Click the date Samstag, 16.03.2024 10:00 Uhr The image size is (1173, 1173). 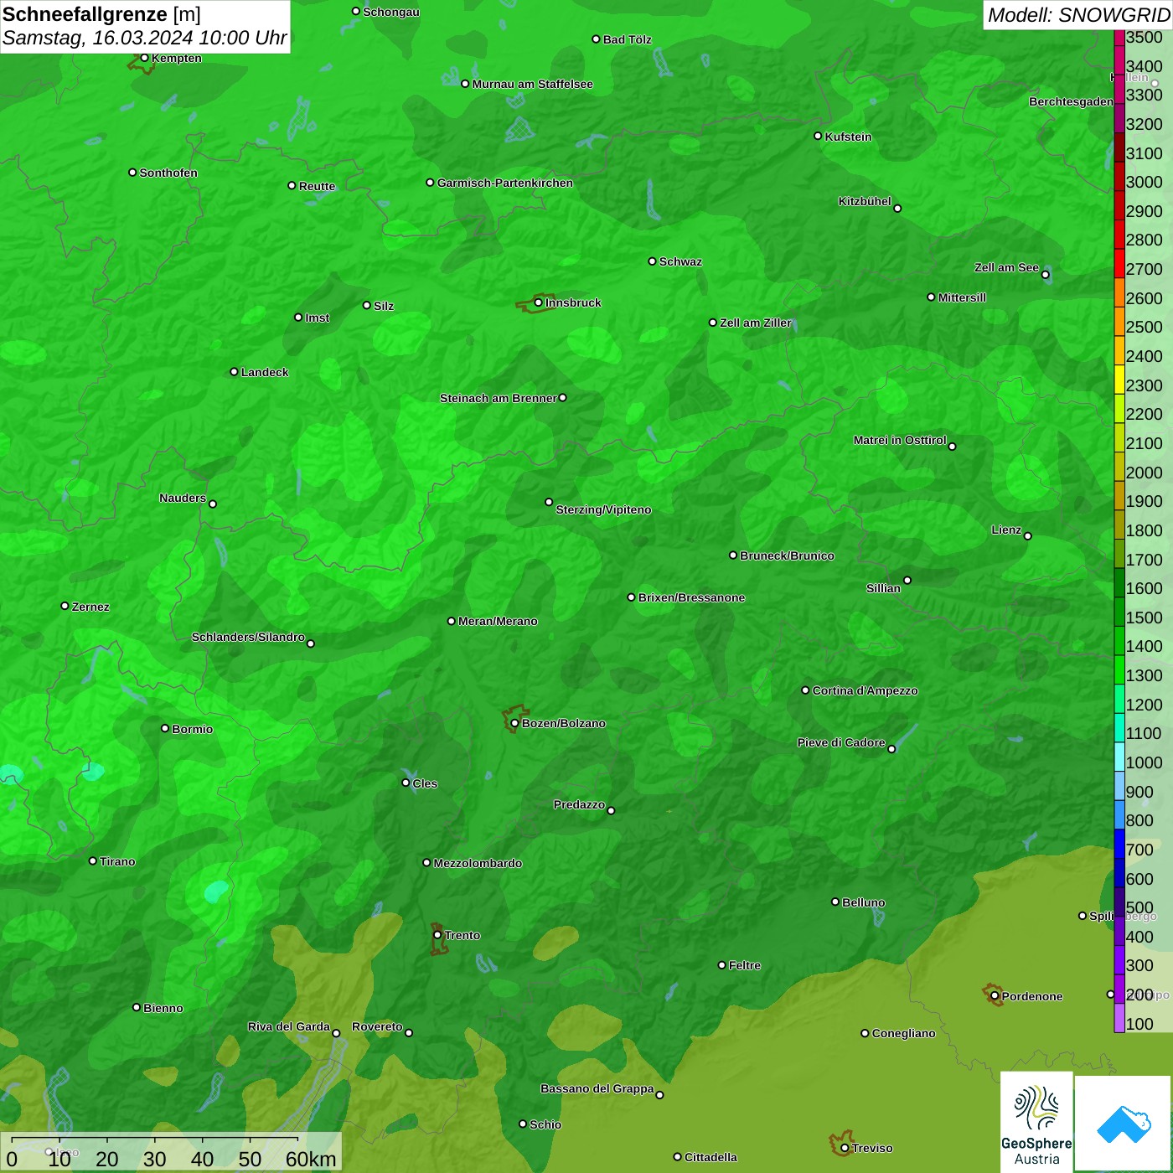[x=144, y=38]
